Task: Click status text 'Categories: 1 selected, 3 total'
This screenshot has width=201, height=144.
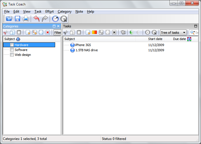Action: [x=25, y=139]
